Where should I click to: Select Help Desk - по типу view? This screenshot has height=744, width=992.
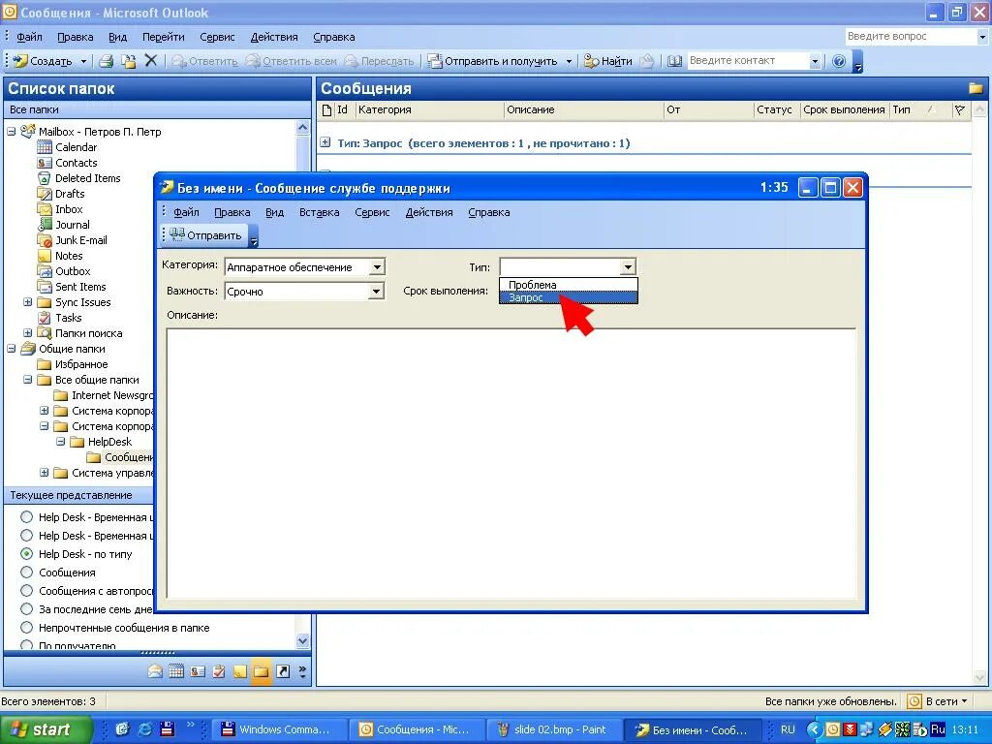(x=26, y=553)
